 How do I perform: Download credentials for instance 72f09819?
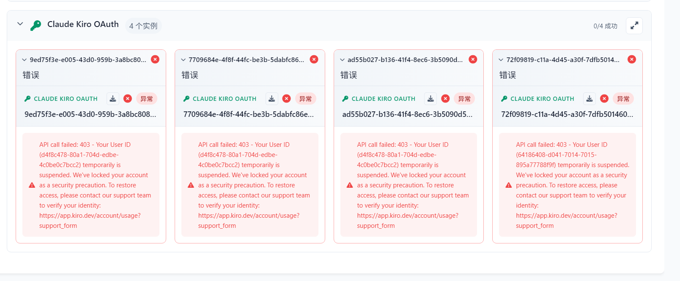pyautogui.click(x=590, y=99)
